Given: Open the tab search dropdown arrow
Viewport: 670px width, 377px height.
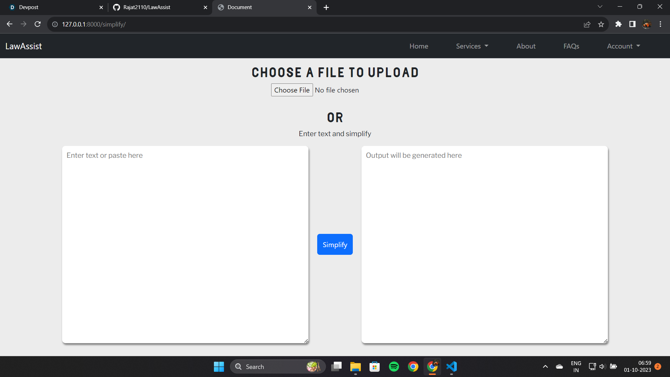Looking at the screenshot, I should coord(600,7).
